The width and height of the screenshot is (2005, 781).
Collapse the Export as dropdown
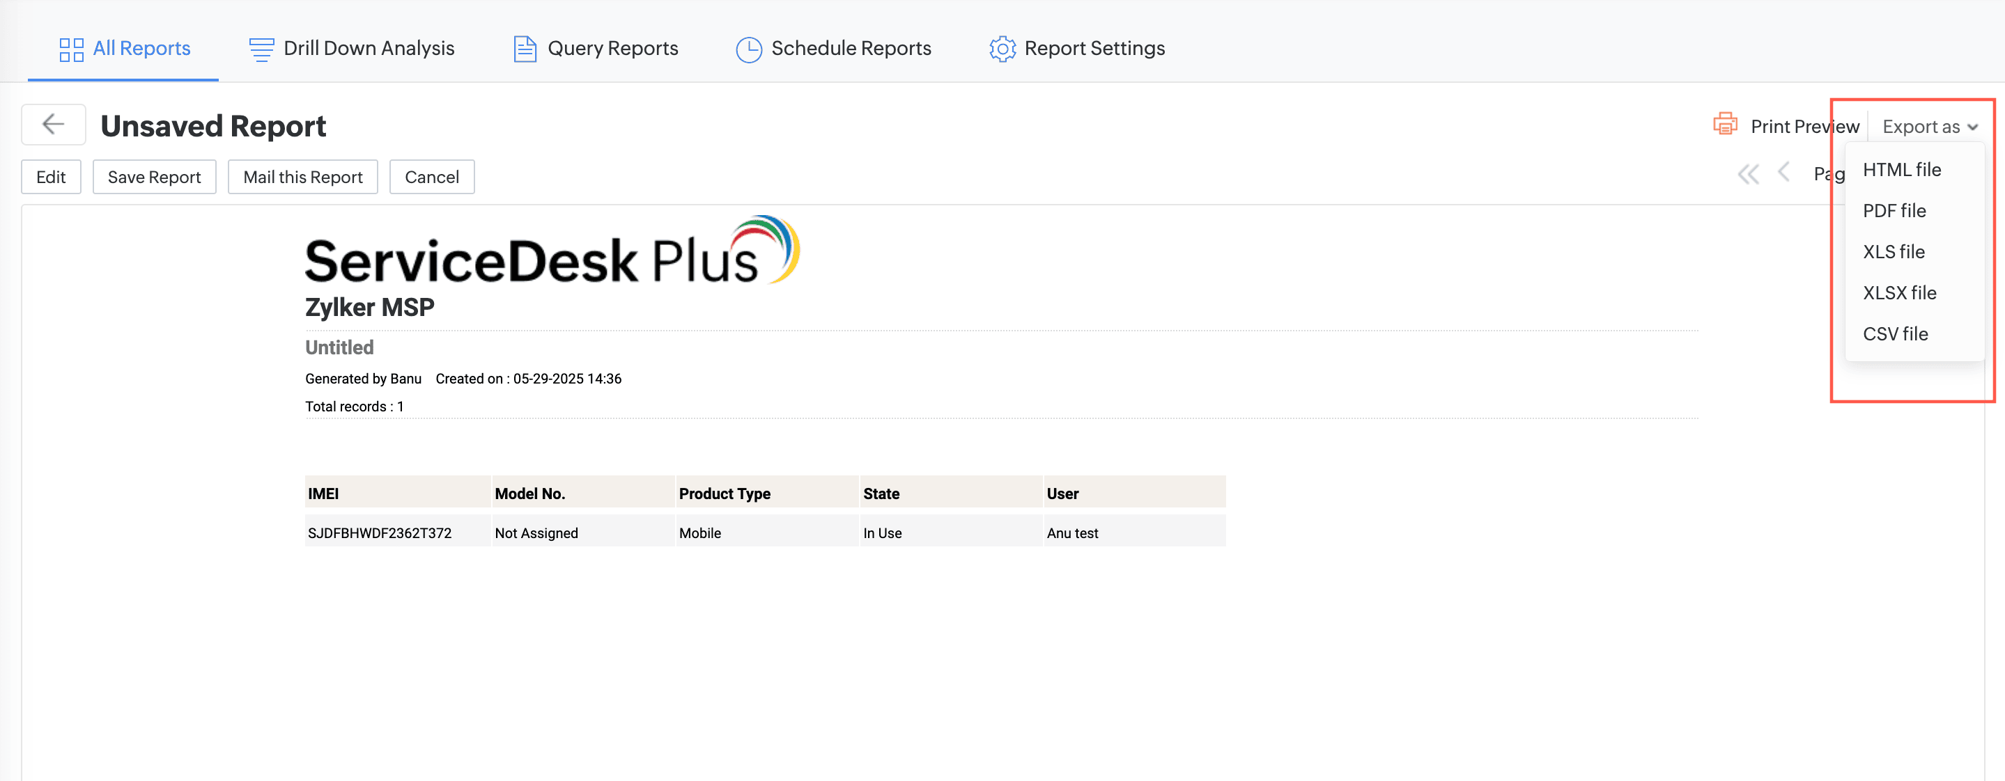(x=1930, y=127)
